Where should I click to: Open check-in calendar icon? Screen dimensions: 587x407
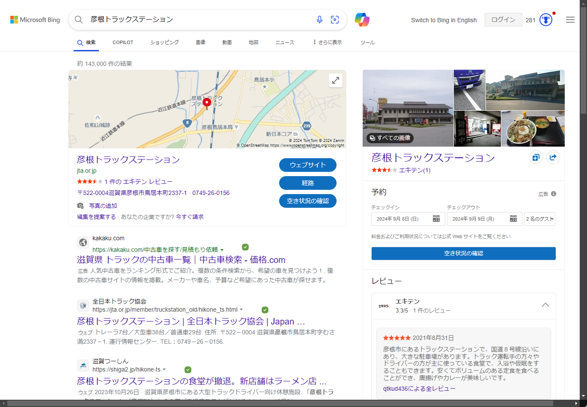[x=436, y=219]
